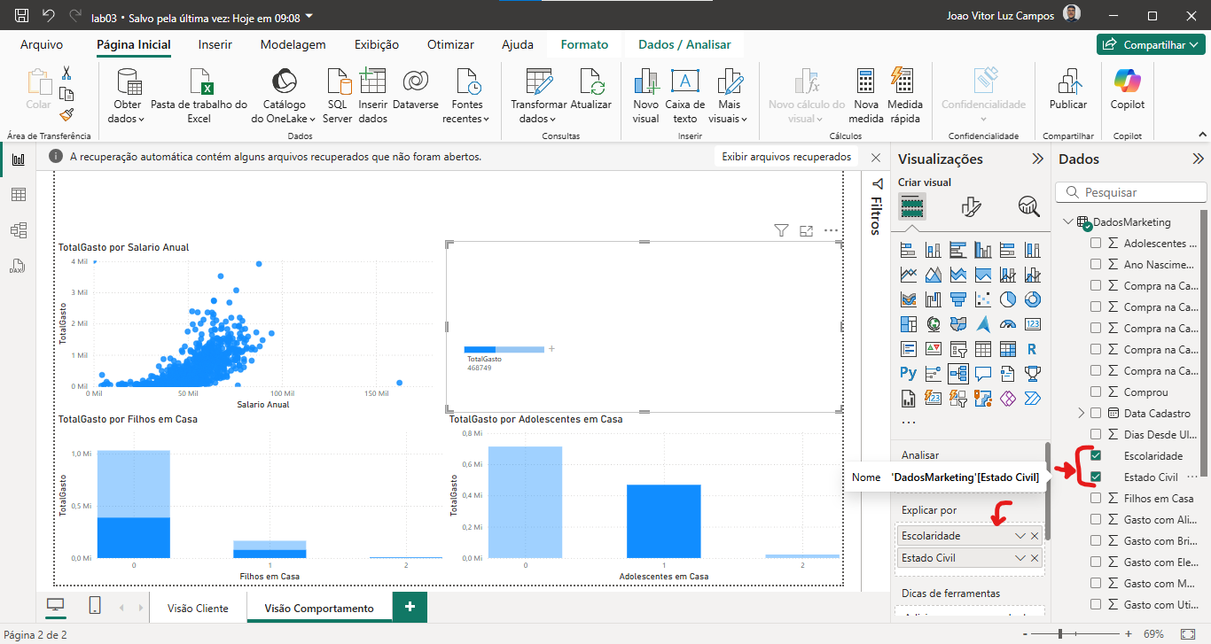Choose the Power Automate visual

coord(1032,399)
